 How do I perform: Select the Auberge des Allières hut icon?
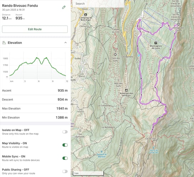(x=126, y=90)
